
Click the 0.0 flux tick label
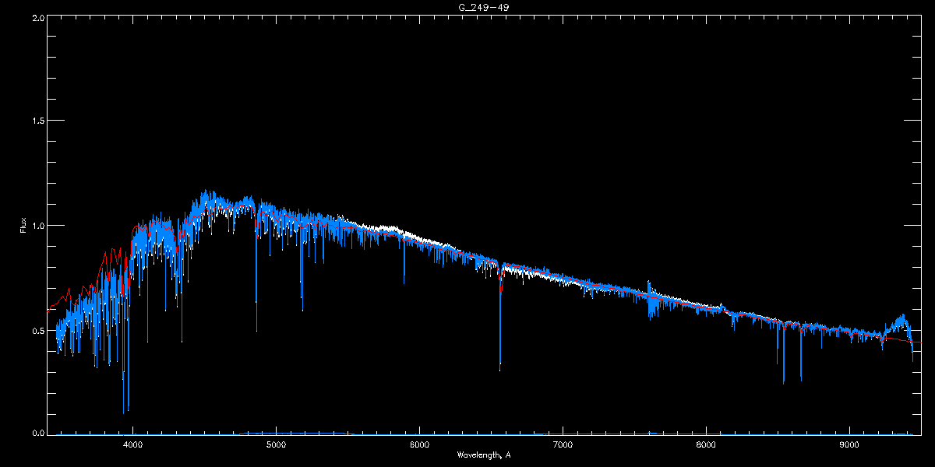37,432
